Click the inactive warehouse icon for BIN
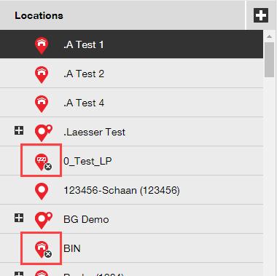Viewport: 277px width, 276px height. pyautogui.click(x=43, y=249)
